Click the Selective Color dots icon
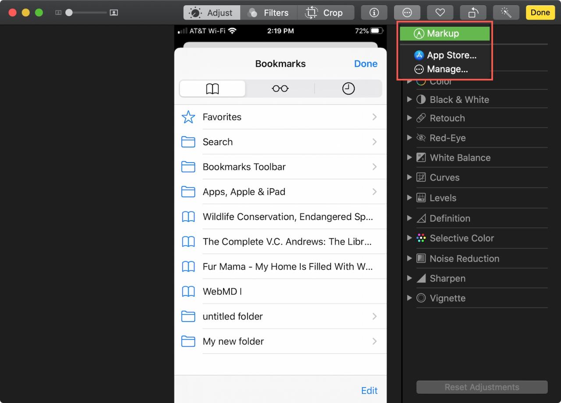 (x=421, y=238)
